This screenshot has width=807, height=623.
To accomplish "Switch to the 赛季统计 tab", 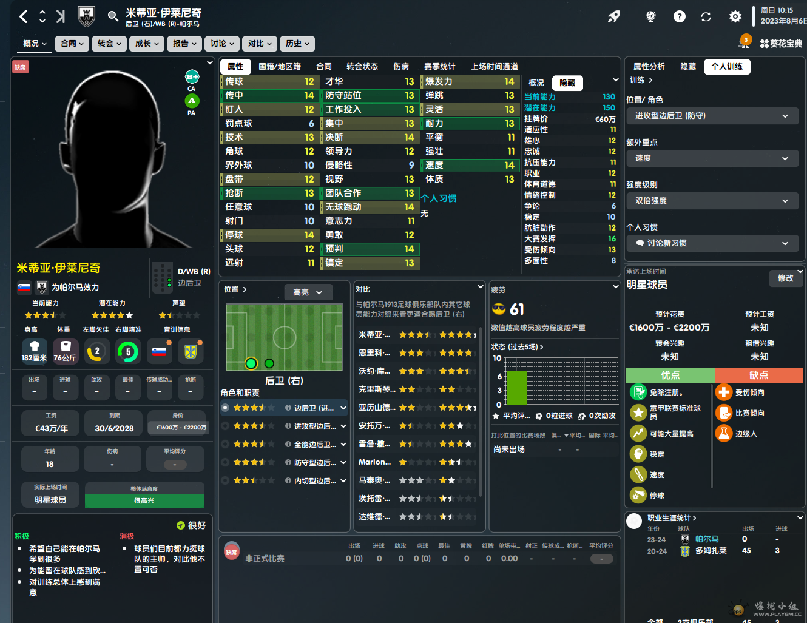I will point(439,67).
